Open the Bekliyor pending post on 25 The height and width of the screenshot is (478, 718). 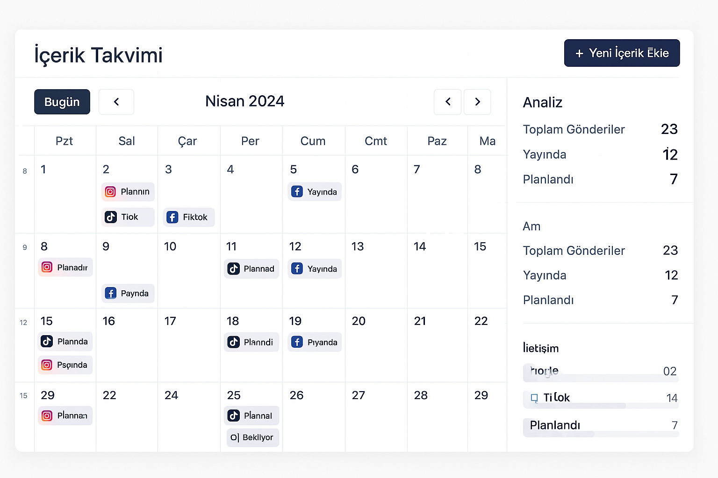pos(253,437)
